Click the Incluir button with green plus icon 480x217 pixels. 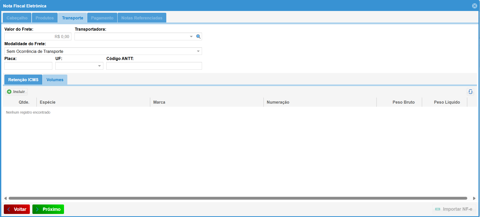click(16, 92)
